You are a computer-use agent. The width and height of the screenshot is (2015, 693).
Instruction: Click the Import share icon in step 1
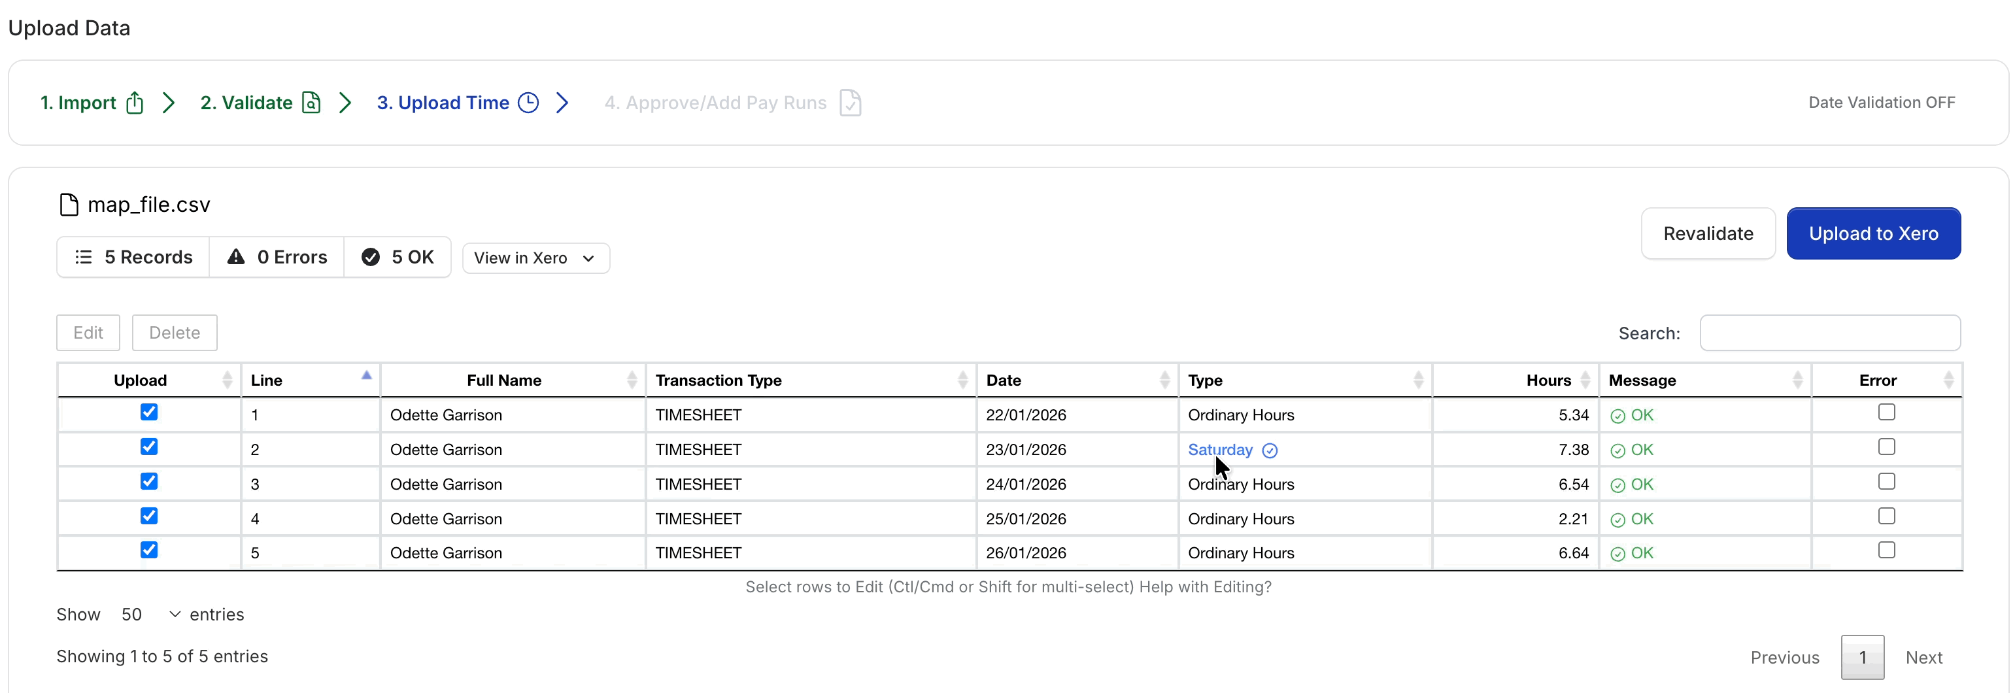[135, 103]
